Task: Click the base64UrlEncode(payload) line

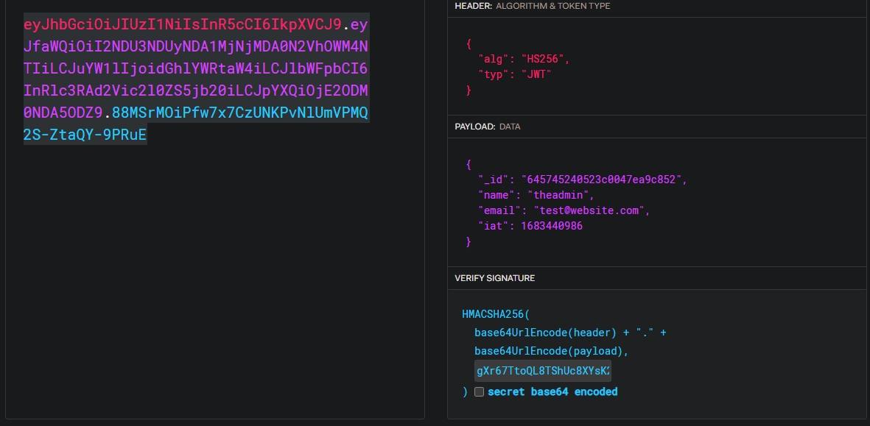Action: (552, 351)
